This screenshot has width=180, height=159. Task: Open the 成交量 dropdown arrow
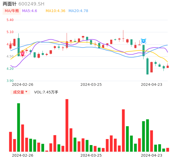pos(26,92)
